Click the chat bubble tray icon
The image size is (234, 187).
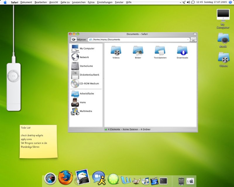click(x=193, y=2)
